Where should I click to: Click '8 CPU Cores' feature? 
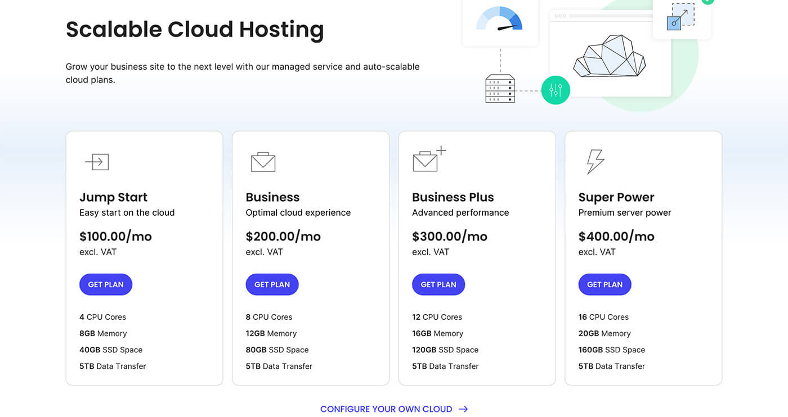(x=269, y=317)
